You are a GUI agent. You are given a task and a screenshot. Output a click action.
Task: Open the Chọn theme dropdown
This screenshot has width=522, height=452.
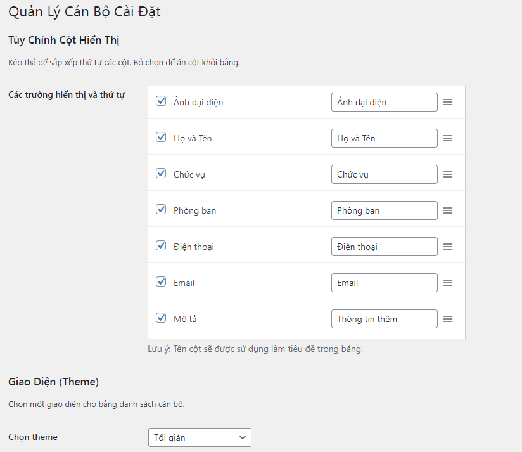(200, 437)
